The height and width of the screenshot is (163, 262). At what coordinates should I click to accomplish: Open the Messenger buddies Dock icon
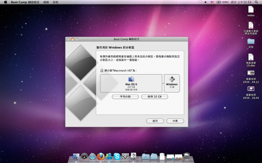(109, 156)
